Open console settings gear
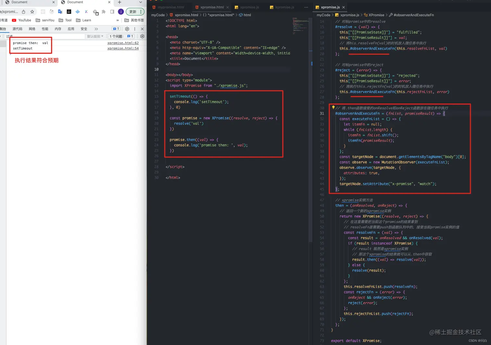This screenshot has height=345, width=491. (142, 36)
